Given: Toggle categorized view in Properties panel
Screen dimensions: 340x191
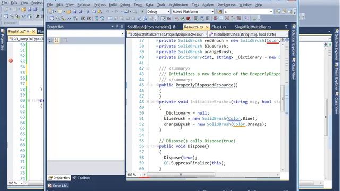Looking at the screenshot, I should click(x=50, y=40).
